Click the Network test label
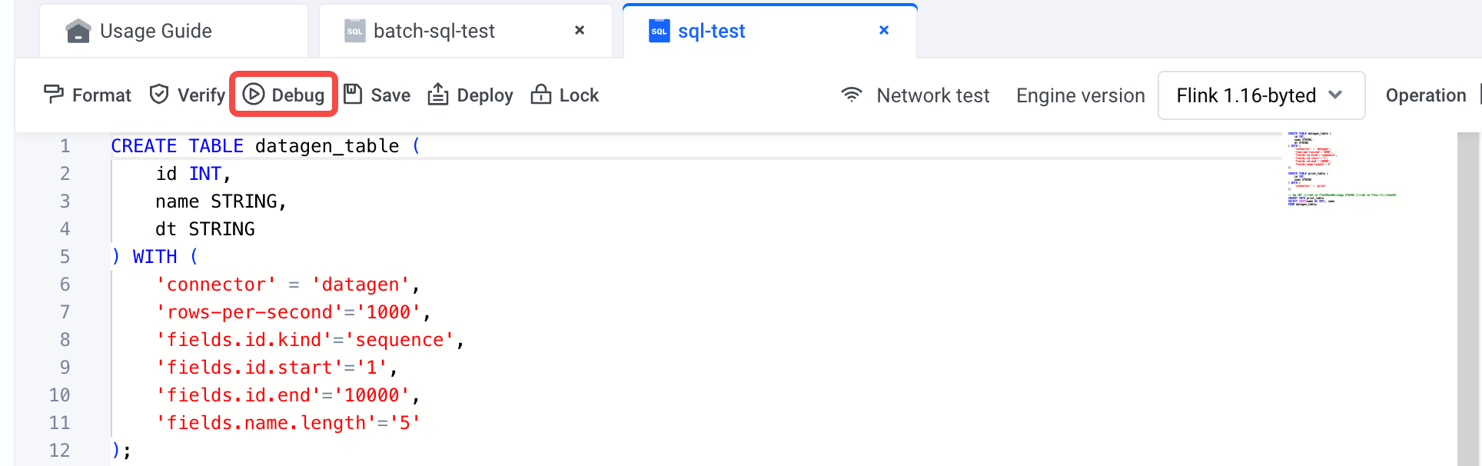This screenshot has height=466, width=1482. (933, 95)
